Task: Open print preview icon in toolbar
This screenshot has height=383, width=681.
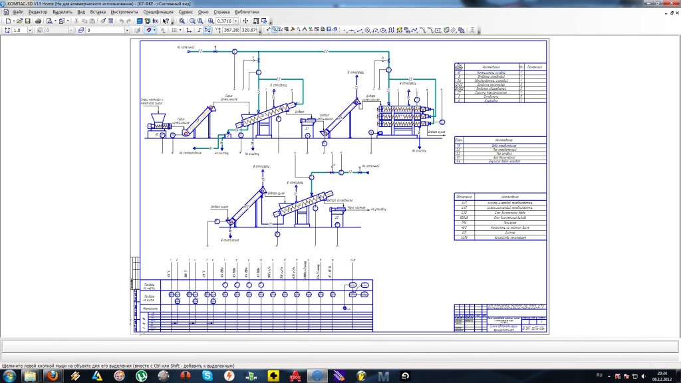Action: [x=49, y=21]
